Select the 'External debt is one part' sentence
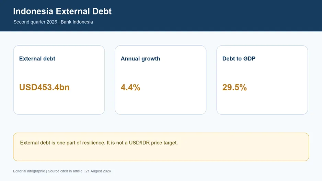Viewport: 322px width, 181px height. tap(62, 143)
